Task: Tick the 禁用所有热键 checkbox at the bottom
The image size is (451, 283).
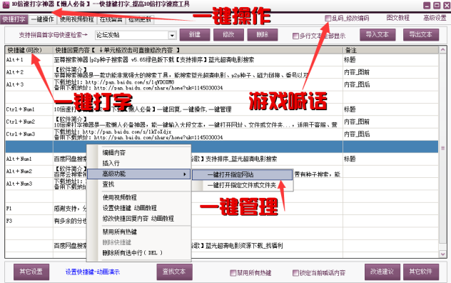Action: click(233, 272)
